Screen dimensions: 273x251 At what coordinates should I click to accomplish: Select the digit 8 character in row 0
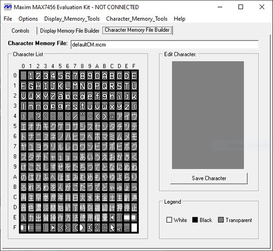click(82, 76)
